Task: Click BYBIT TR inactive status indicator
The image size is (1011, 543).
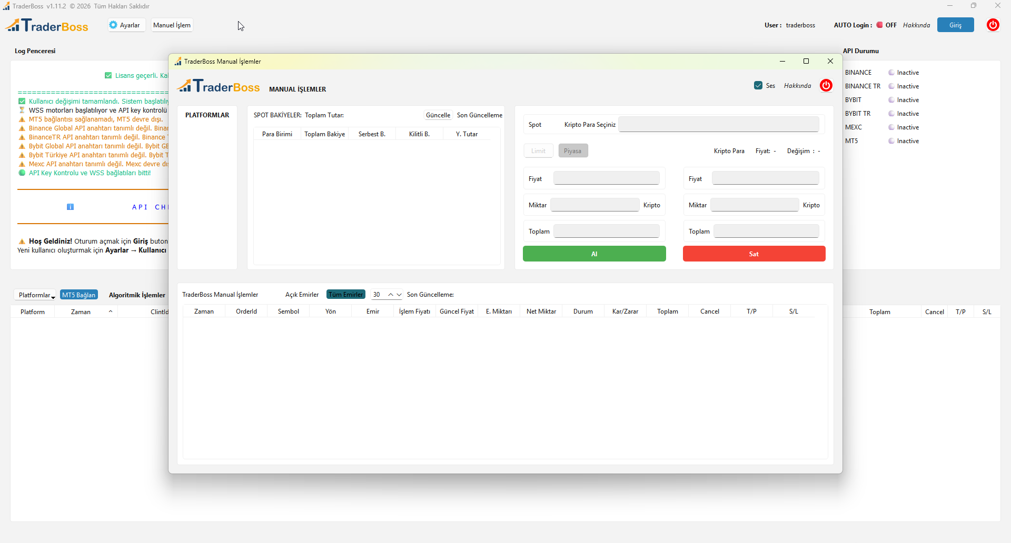Action: [x=891, y=114]
